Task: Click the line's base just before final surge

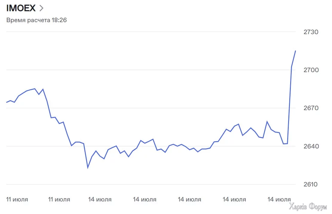Action: (287, 144)
